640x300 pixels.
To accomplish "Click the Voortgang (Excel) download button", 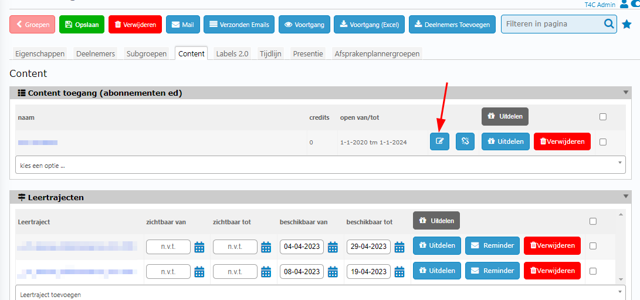I will coord(369,25).
